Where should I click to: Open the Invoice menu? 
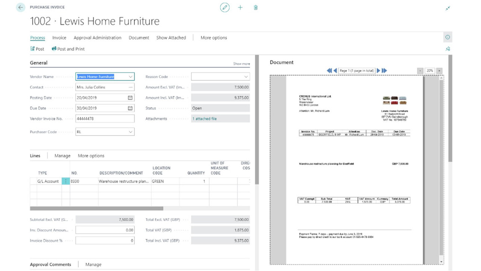click(59, 38)
